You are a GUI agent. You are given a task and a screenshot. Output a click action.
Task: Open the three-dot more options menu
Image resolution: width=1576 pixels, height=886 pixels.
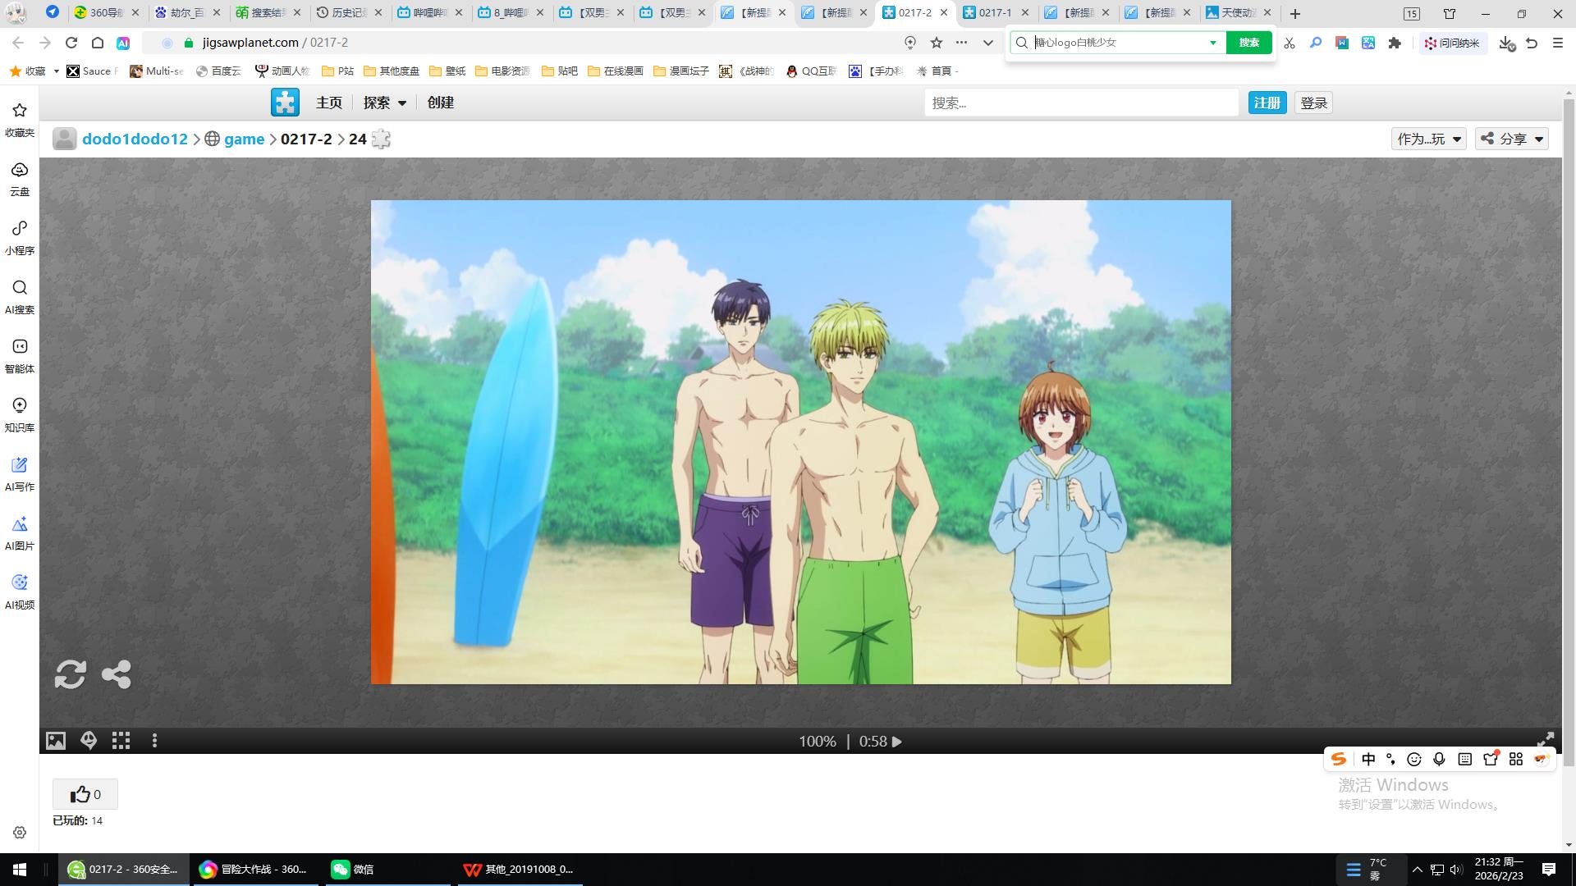pos(154,741)
